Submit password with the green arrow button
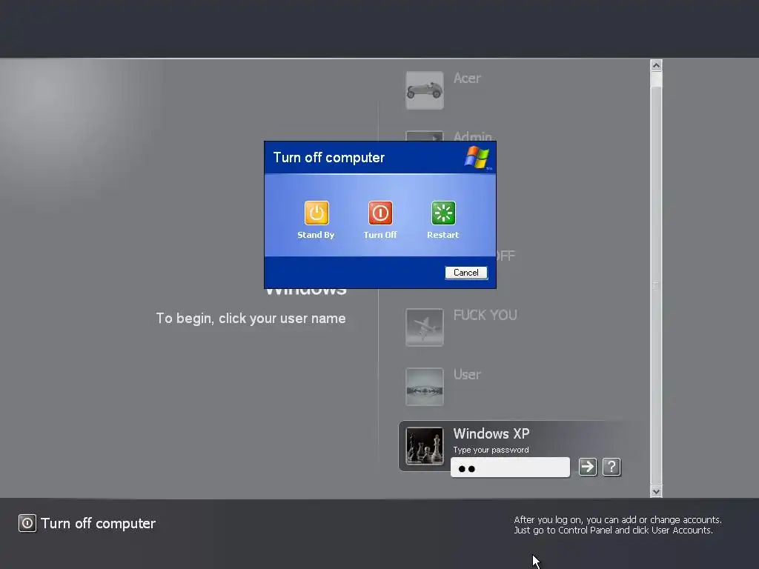 click(588, 467)
